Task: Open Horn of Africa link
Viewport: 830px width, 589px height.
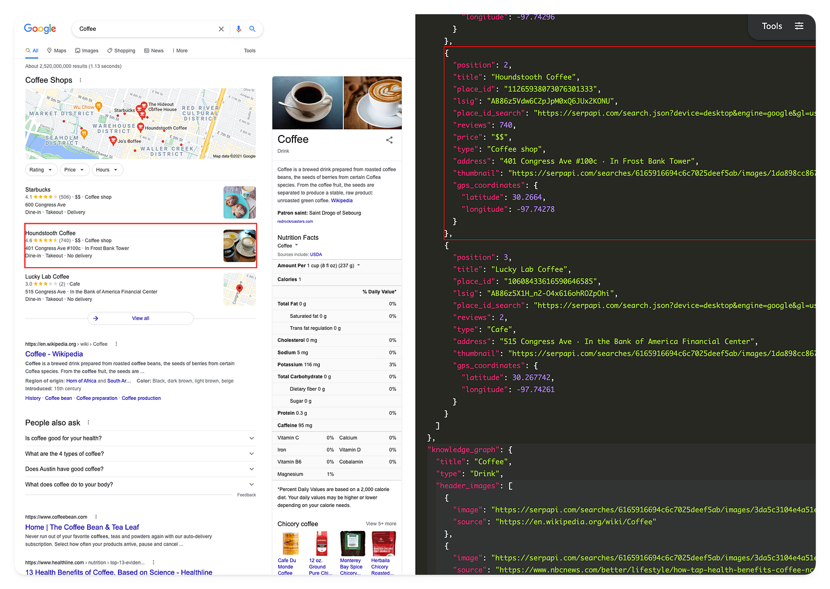Action: coord(81,381)
